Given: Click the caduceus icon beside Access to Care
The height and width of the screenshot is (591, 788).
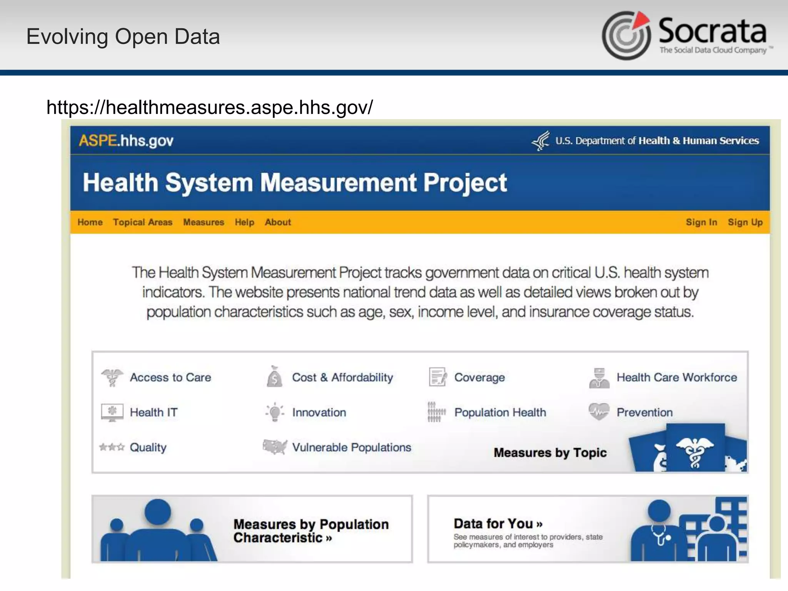Looking at the screenshot, I should point(112,377).
